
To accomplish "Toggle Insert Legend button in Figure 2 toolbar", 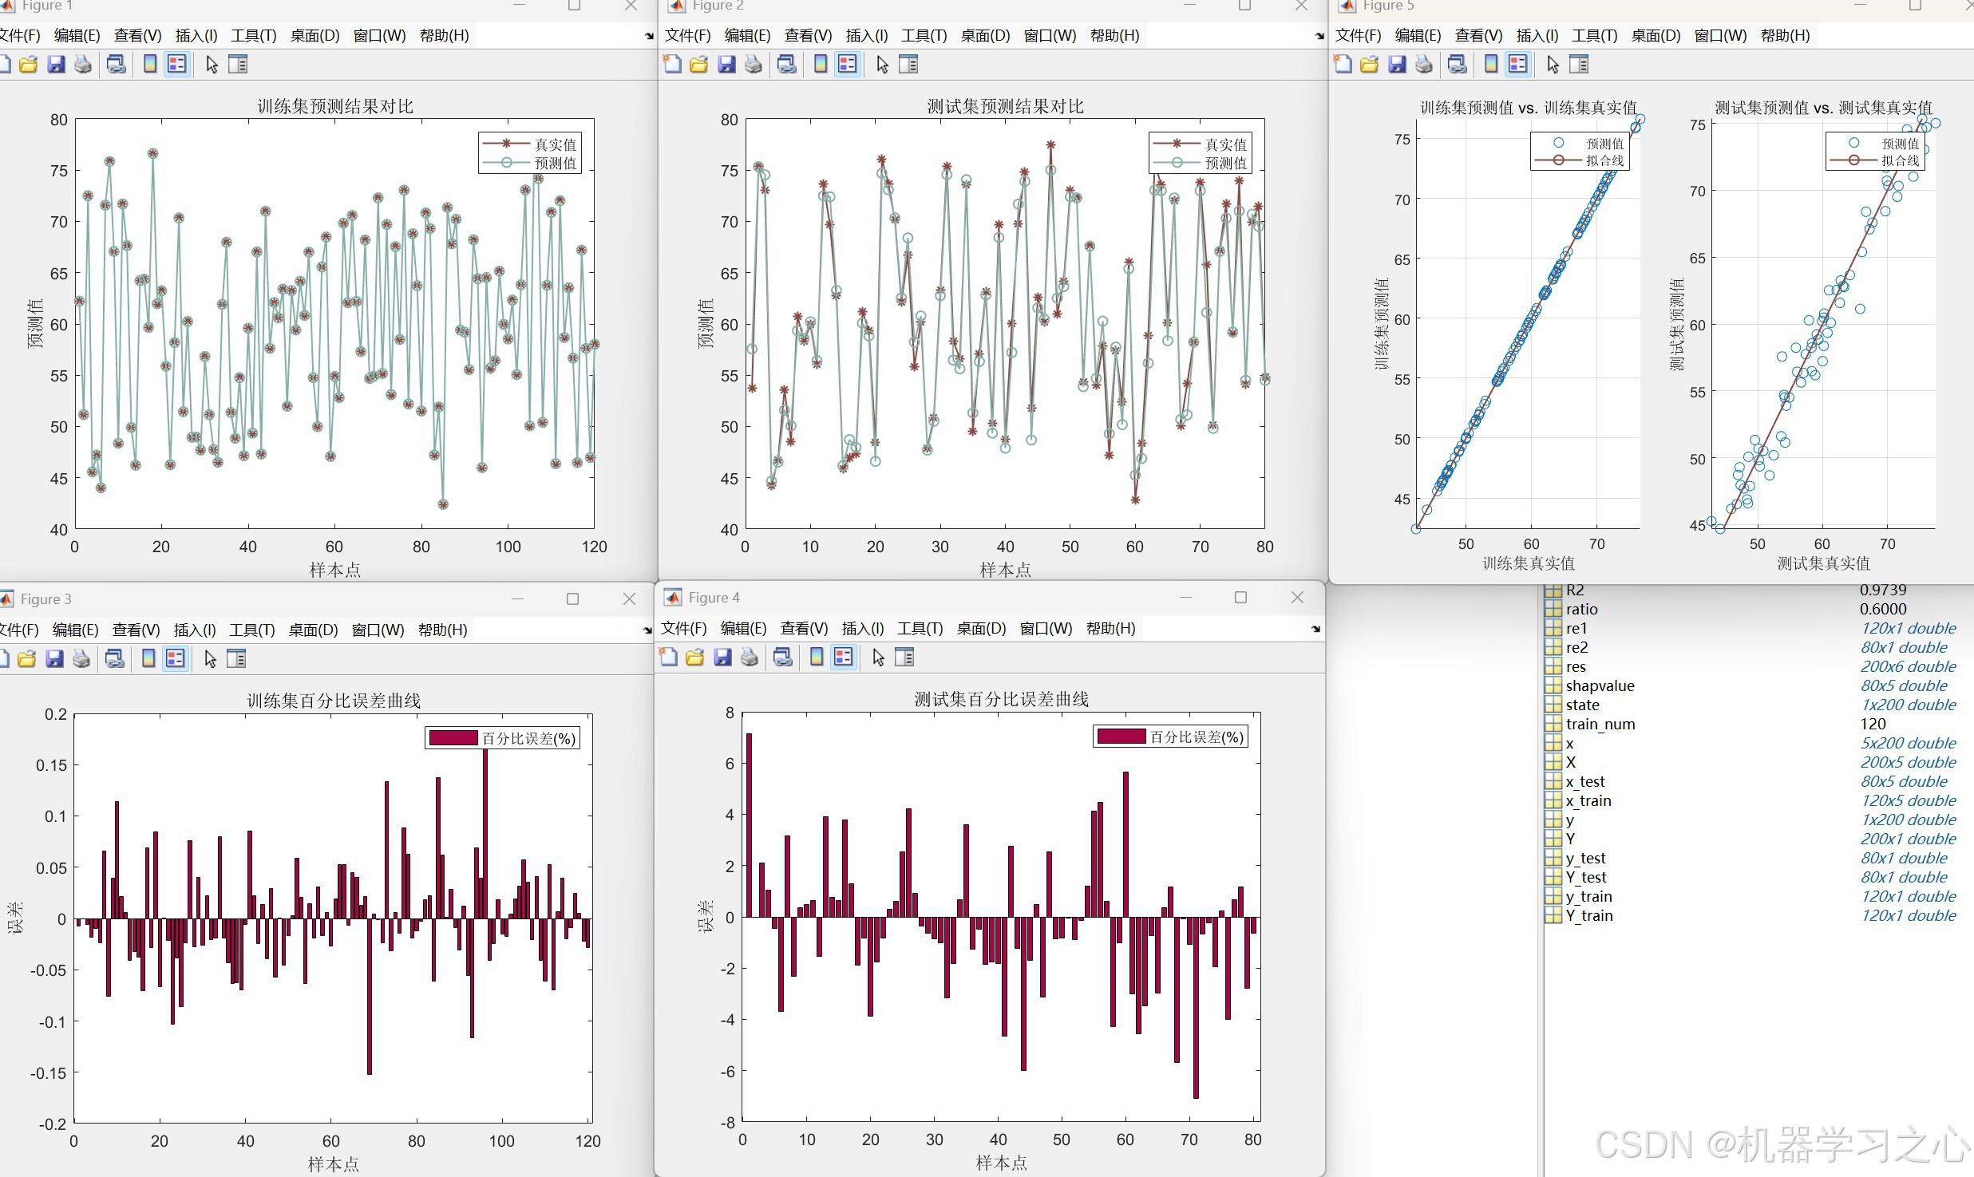I will coord(848,65).
